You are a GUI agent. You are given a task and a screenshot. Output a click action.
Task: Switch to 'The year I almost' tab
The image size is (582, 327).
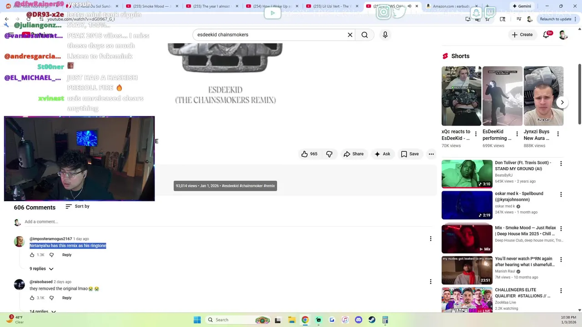click(211, 6)
